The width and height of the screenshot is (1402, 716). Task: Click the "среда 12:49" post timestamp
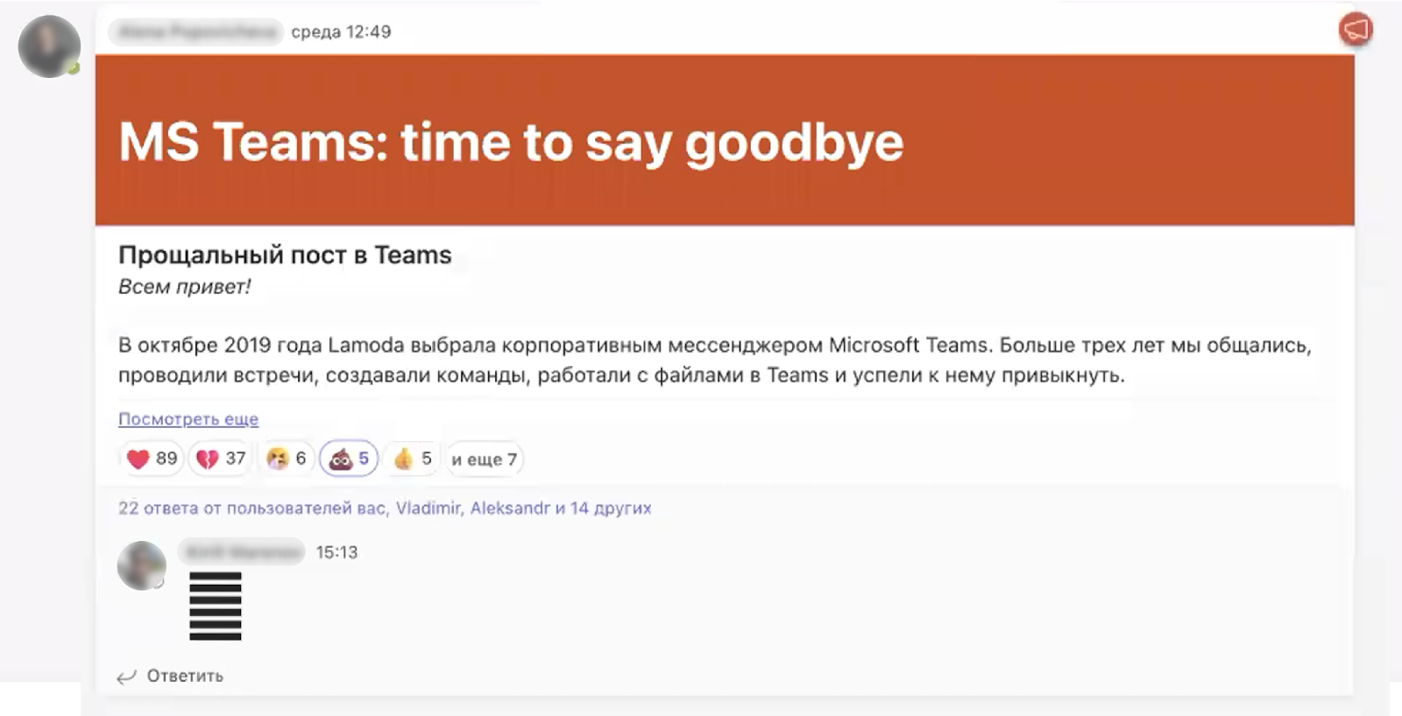pyautogui.click(x=341, y=32)
